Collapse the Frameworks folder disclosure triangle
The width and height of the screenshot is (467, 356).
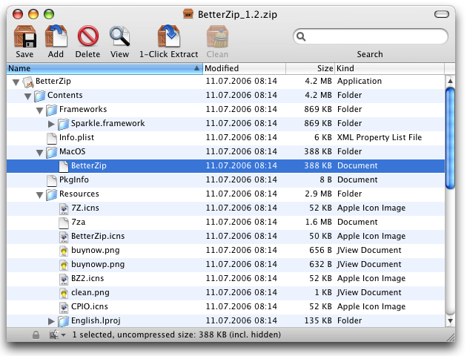coord(39,111)
